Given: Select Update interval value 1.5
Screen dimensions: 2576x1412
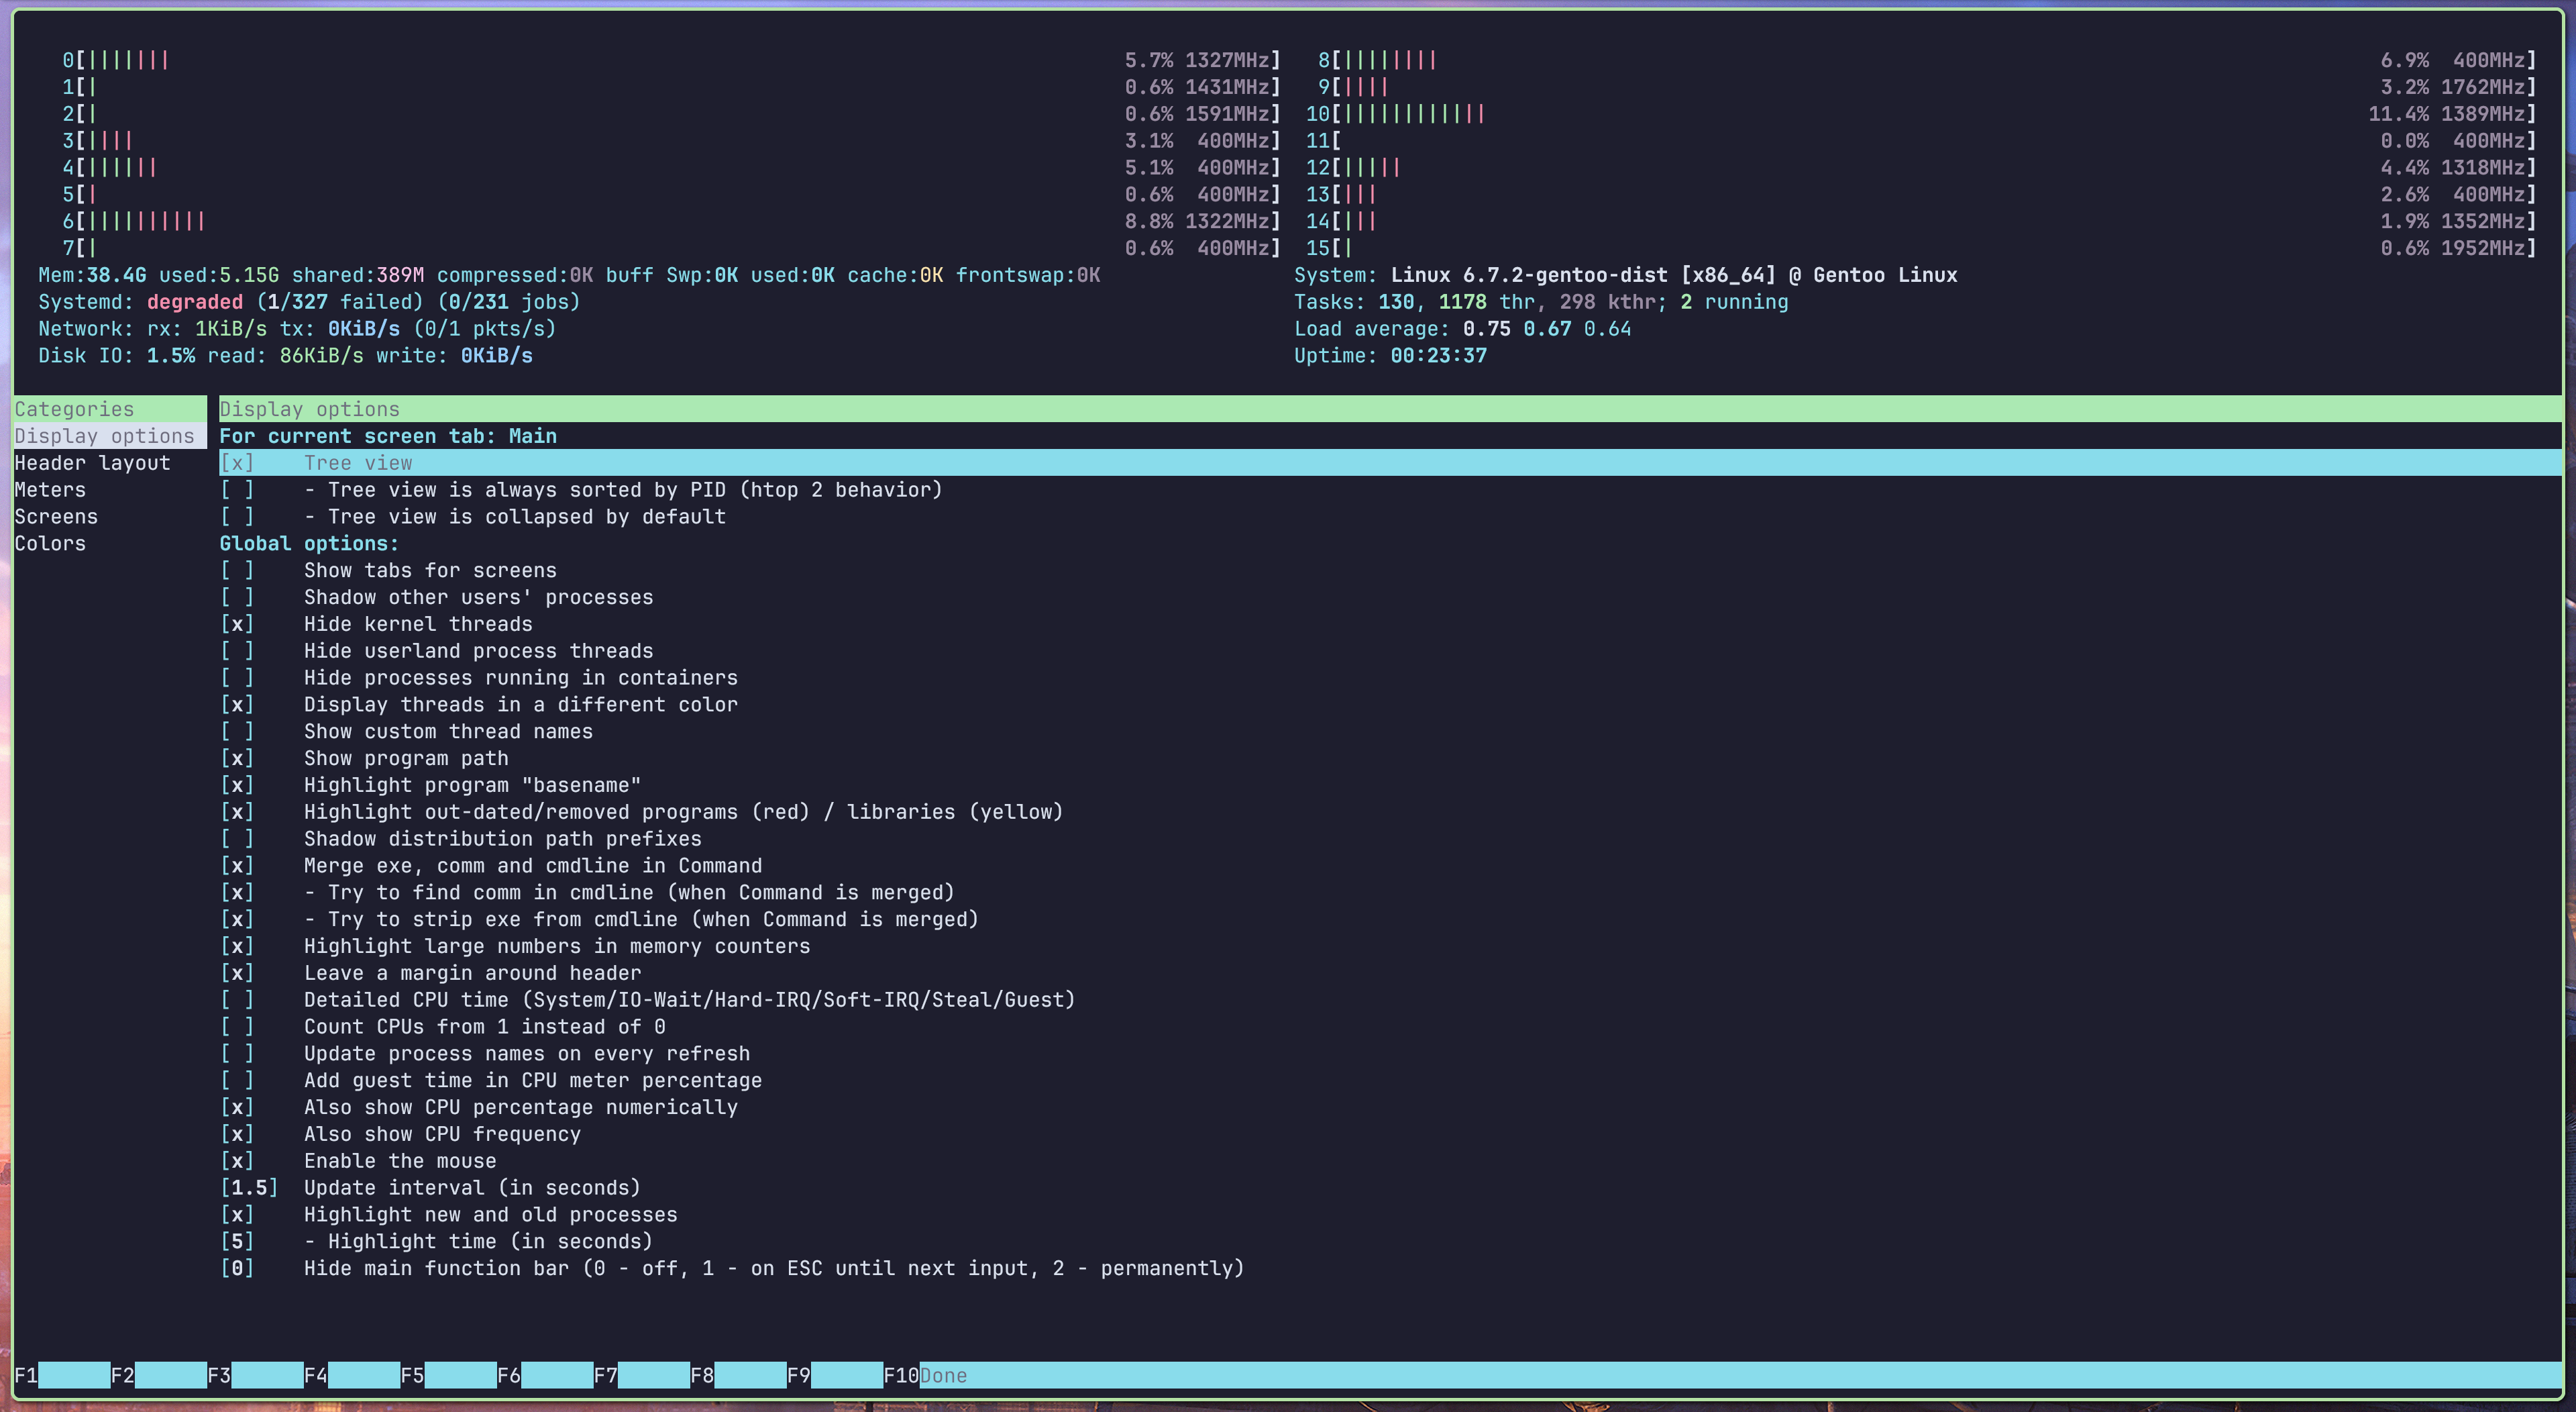Looking at the screenshot, I should (248, 1187).
